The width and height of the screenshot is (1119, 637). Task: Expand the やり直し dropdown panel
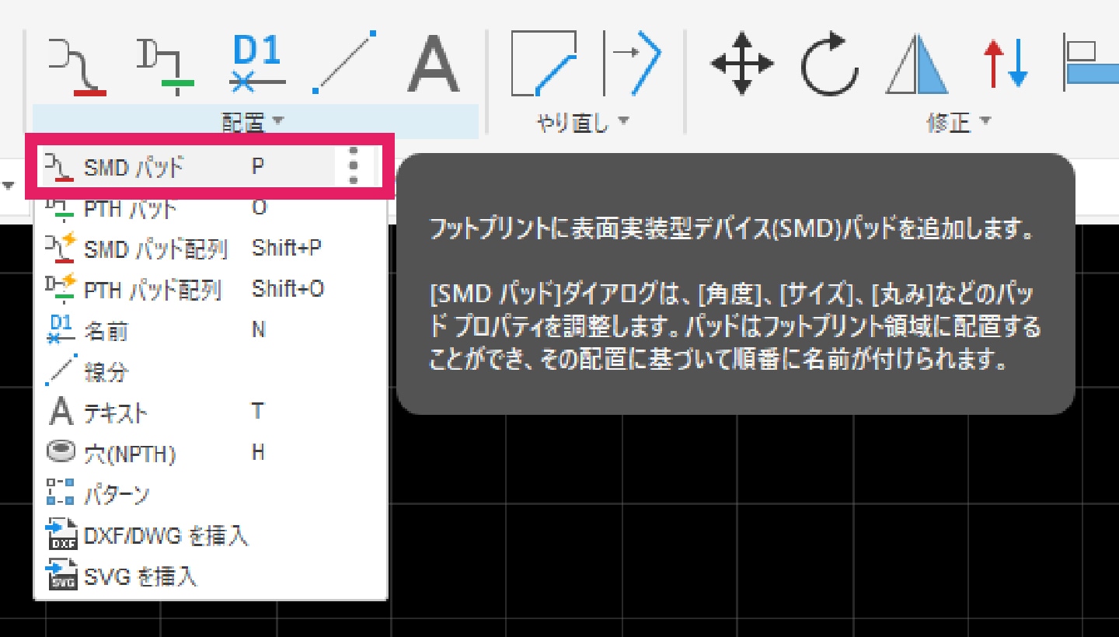(584, 122)
